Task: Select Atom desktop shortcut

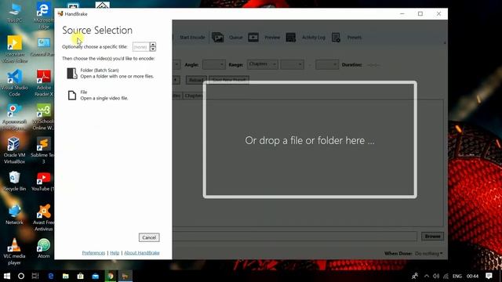Action: click(x=44, y=248)
